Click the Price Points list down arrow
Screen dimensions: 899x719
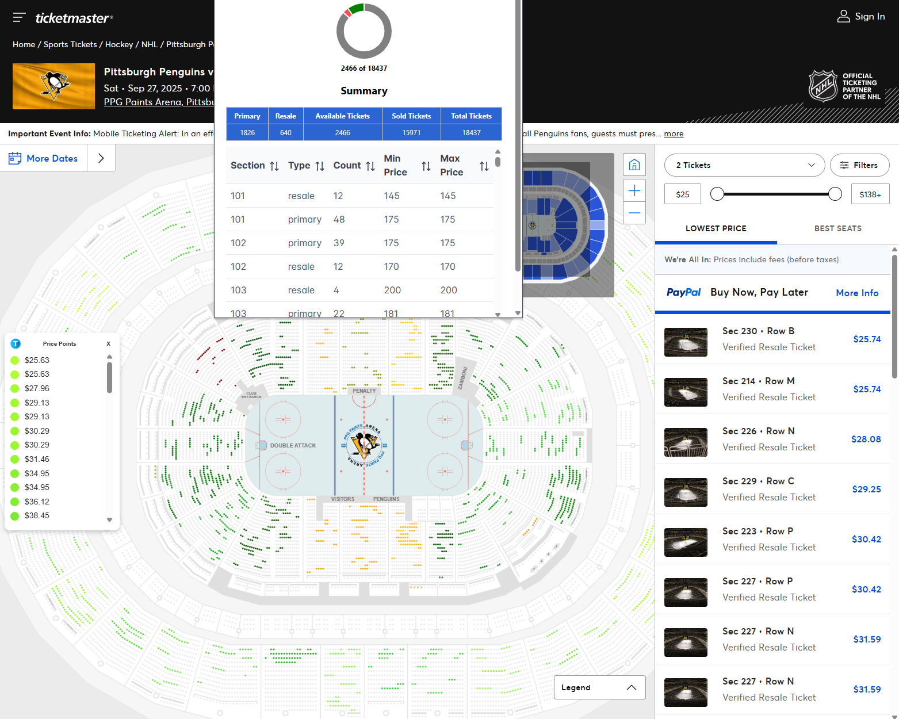109,520
